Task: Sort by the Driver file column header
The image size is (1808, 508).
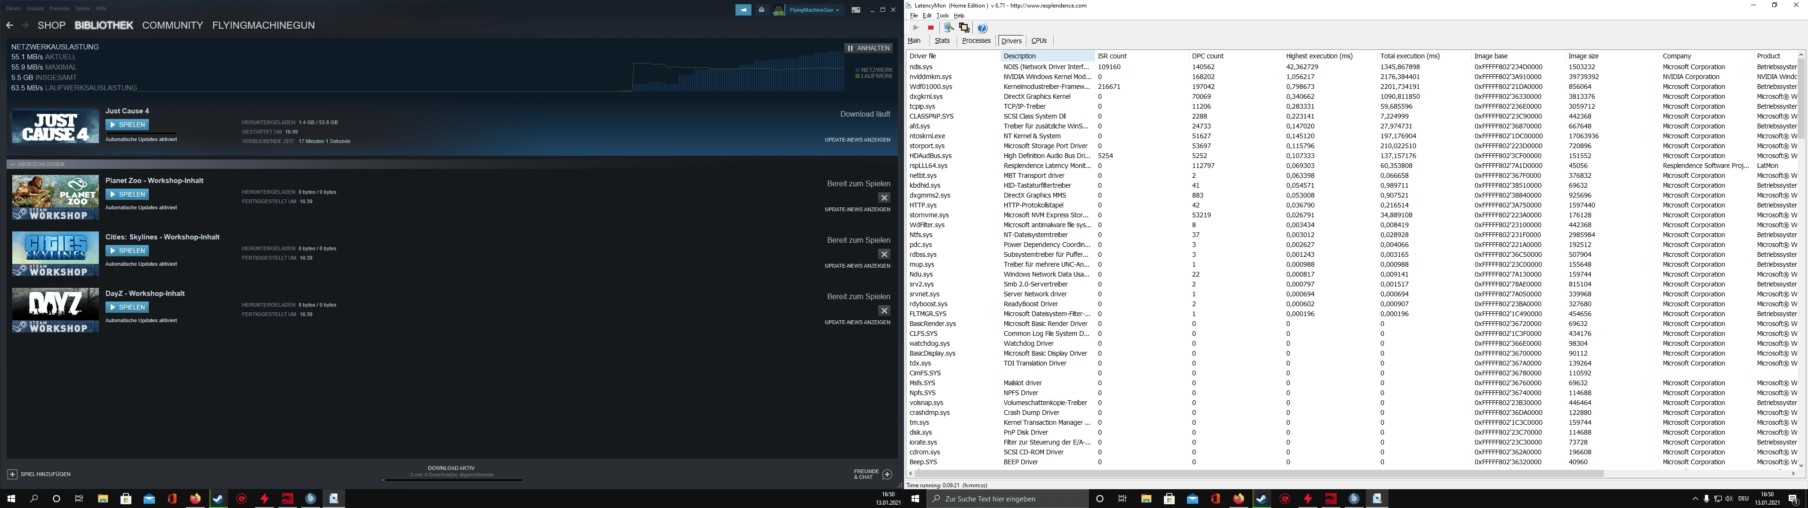Action: pyautogui.click(x=953, y=56)
